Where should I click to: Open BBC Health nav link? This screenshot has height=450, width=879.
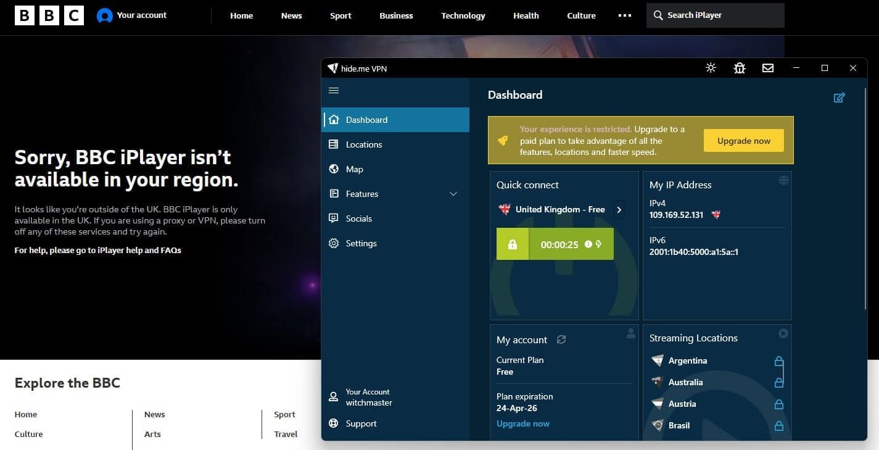(x=526, y=15)
